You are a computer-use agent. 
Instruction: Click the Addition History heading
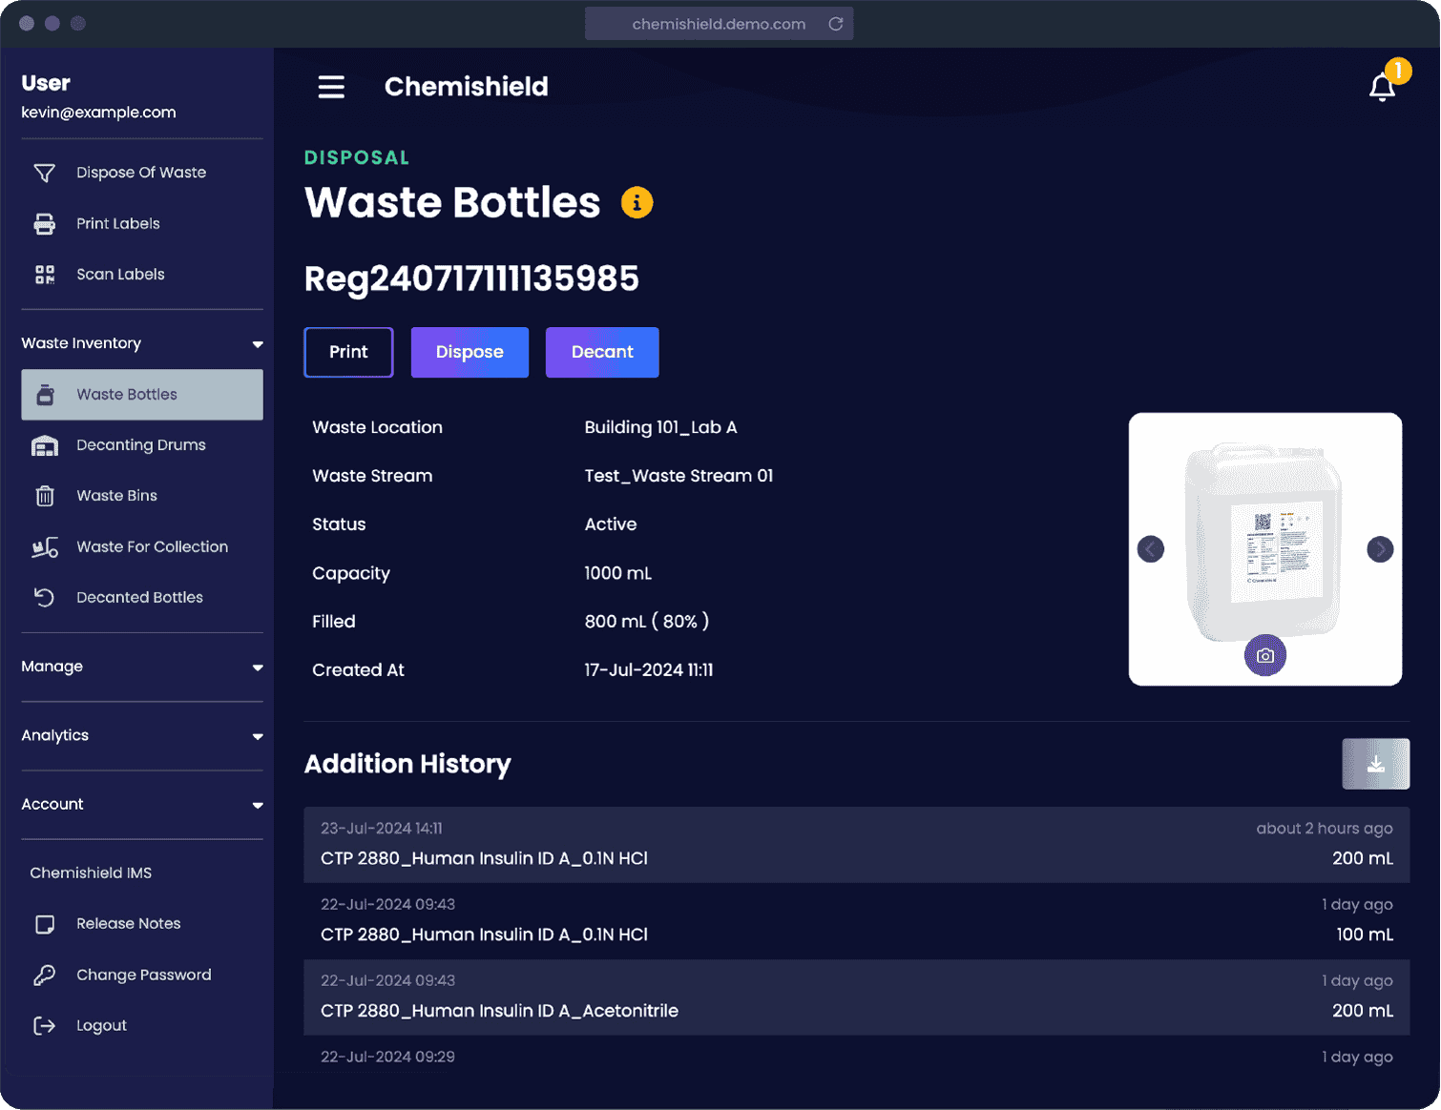pyautogui.click(x=407, y=764)
